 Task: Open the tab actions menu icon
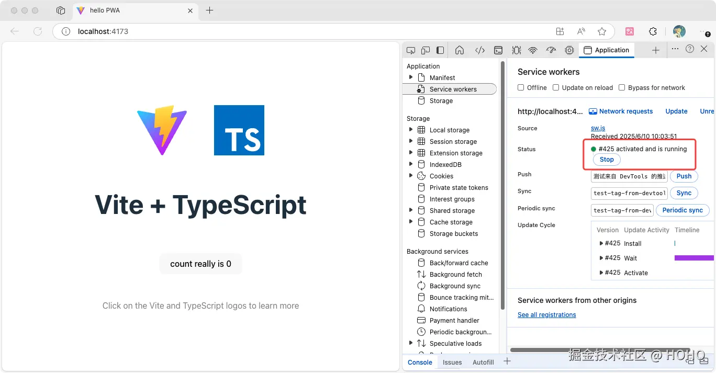(x=61, y=10)
